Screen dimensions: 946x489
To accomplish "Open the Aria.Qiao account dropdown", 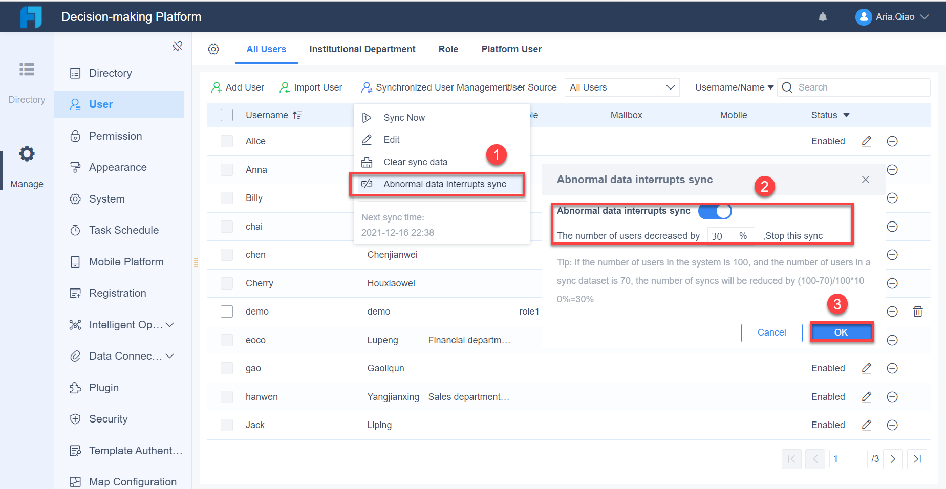I will click(892, 17).
